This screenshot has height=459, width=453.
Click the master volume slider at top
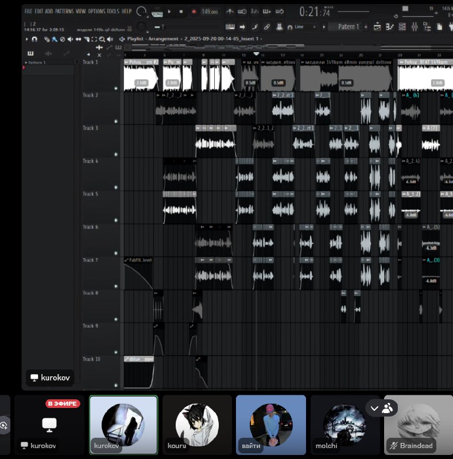pyautogui.click(x=353, y=11)
